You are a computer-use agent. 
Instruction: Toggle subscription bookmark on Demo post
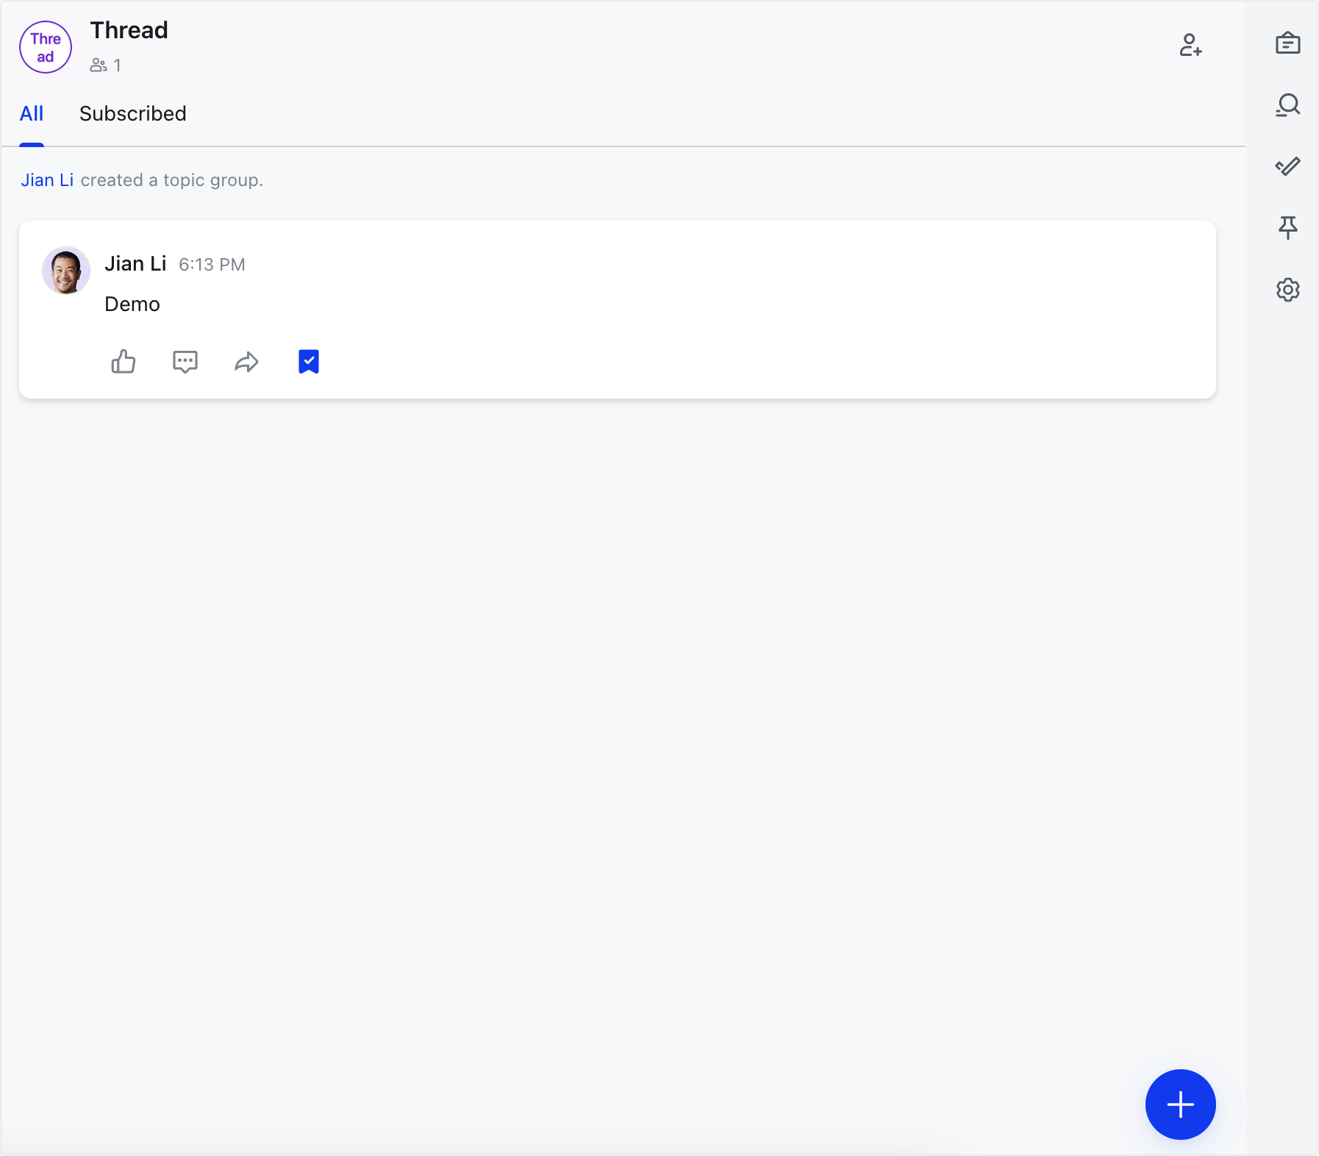point(309,362)
